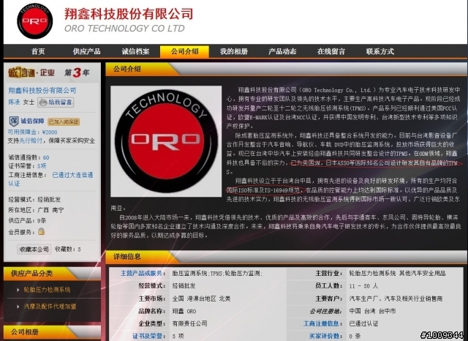Open 翔鑫科技股份有限公司 sidebar company link
Image resolution: width=468 pixels, height=341 pixels.
[42, 90]
